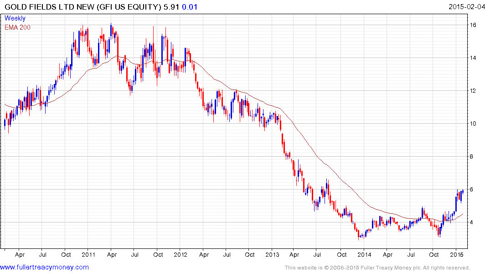Click the 8 price axis label
This screenshot has width=490, height=274.
click(x=471, y=157)
